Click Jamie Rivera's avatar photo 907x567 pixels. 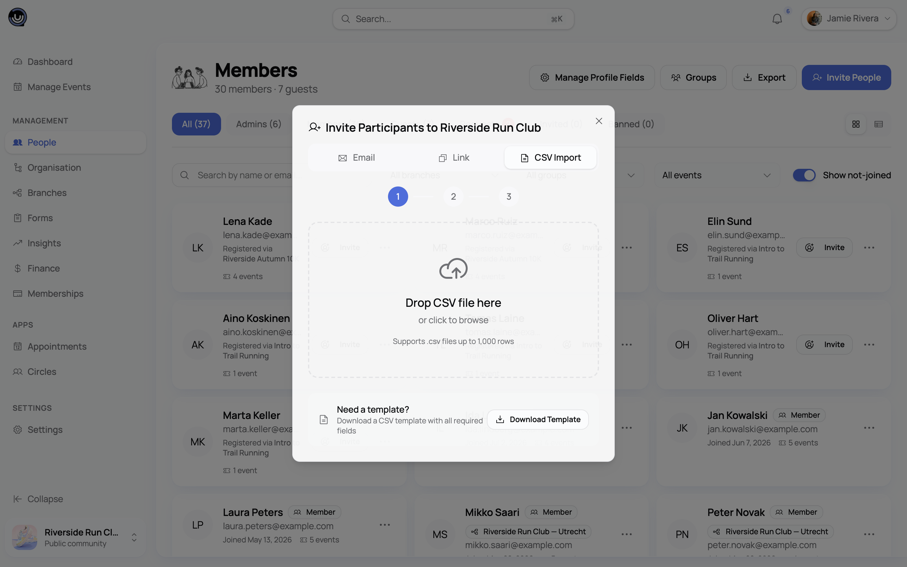(814, 18)
